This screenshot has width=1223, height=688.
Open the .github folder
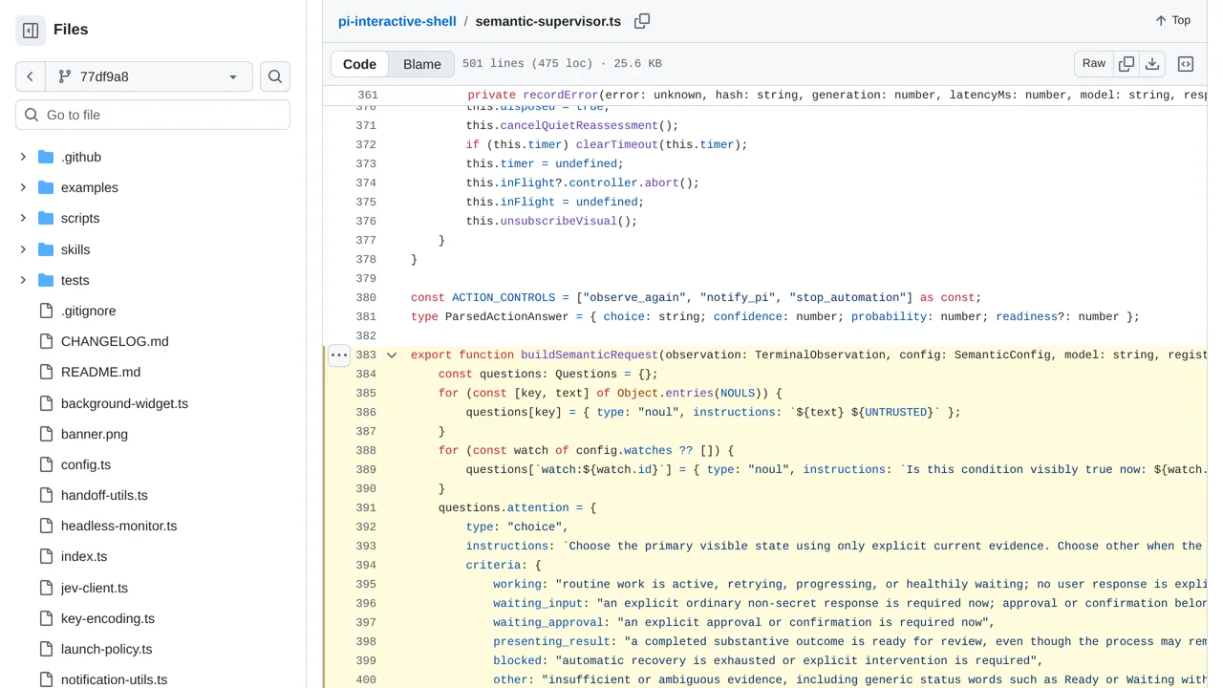pyautogui.click(x=81, y=157)
